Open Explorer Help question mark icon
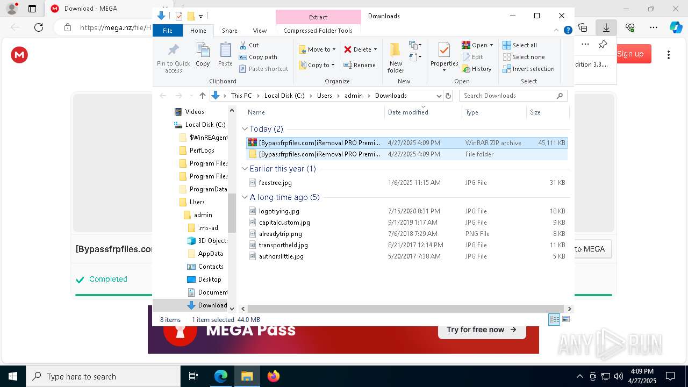Image resolution: width=688 pixels, height=387 pixels. [568, 31]
